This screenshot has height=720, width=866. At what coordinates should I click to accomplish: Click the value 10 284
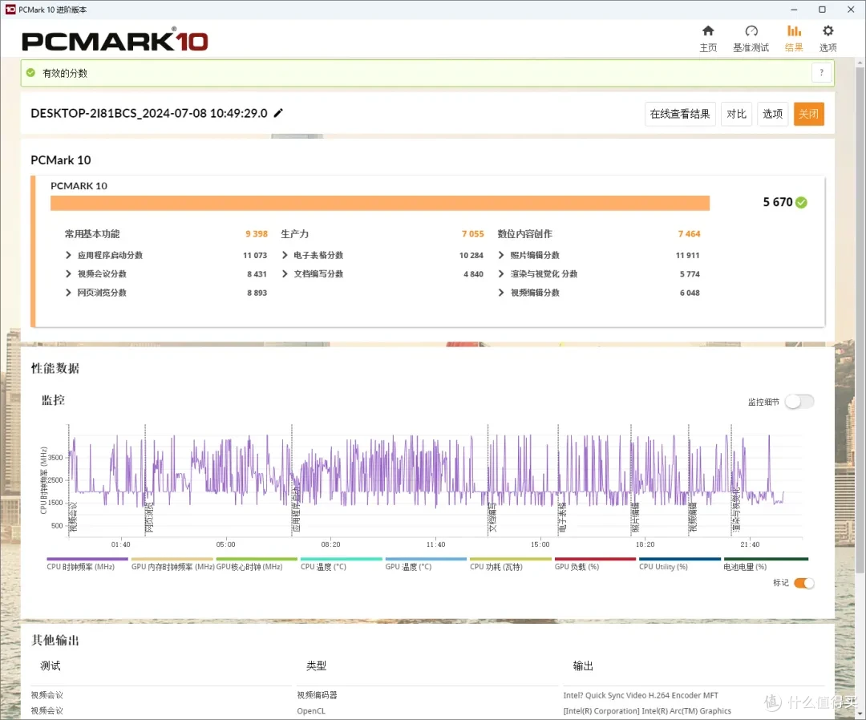(471, 255)
